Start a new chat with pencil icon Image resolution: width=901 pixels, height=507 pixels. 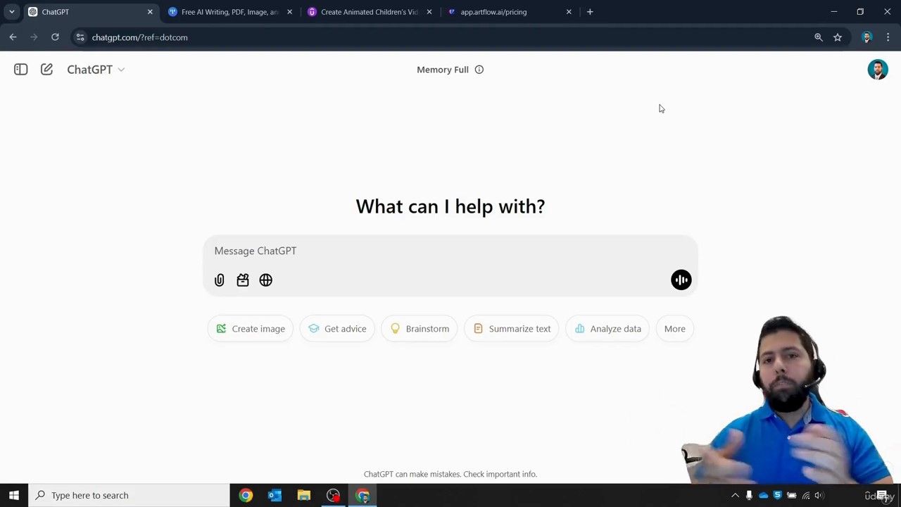pyautogui.click(x=46, y=69)
